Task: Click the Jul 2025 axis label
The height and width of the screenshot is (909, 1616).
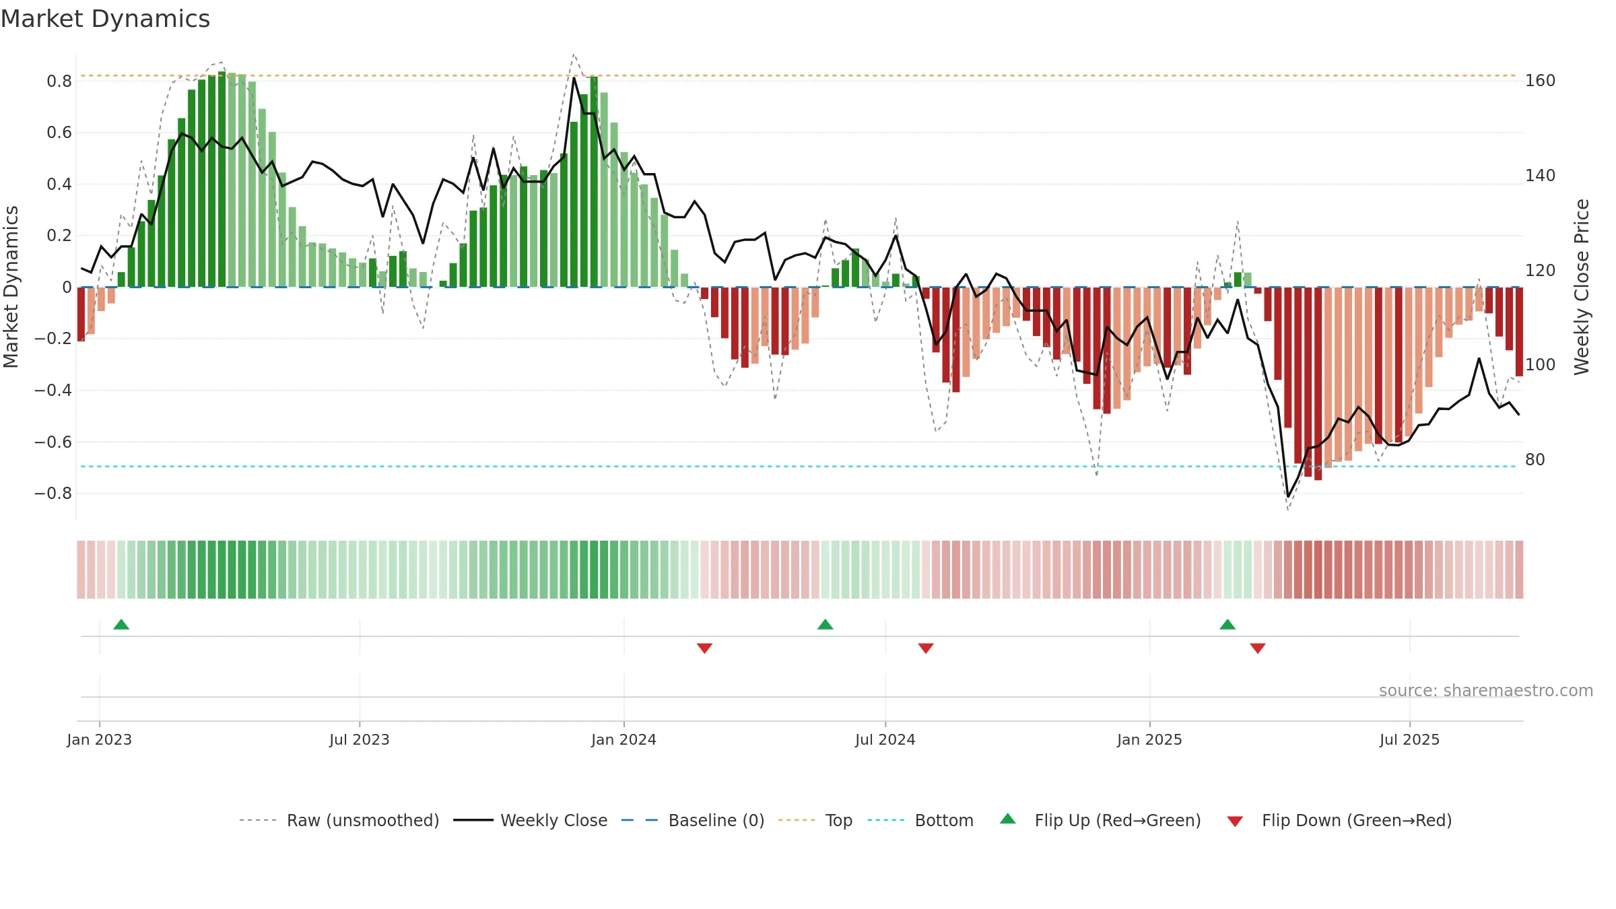Action: coord(1410,739)
